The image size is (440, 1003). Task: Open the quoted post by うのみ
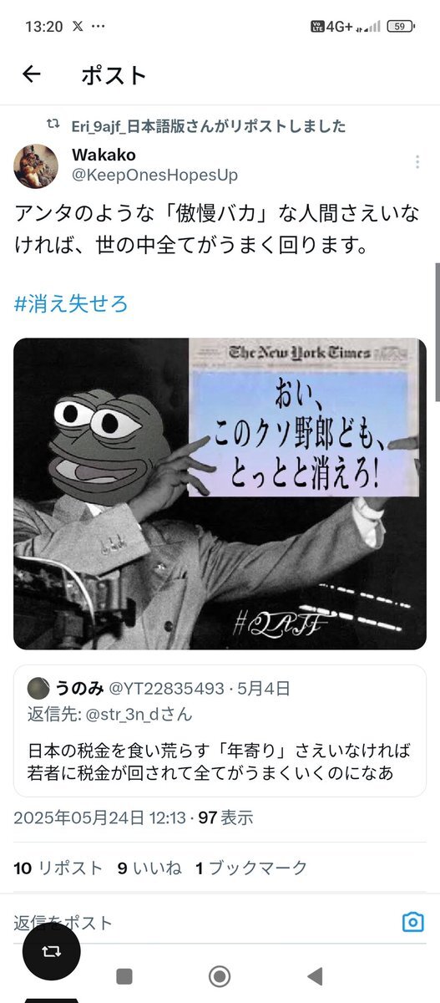(220, 731)
